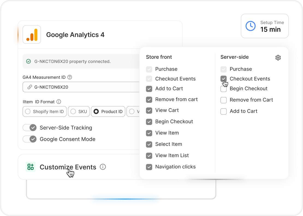Click the Setup Time 15 min card
Viewport: 303px width, 216px height.
pyautogui.click(x=265, y=26)
